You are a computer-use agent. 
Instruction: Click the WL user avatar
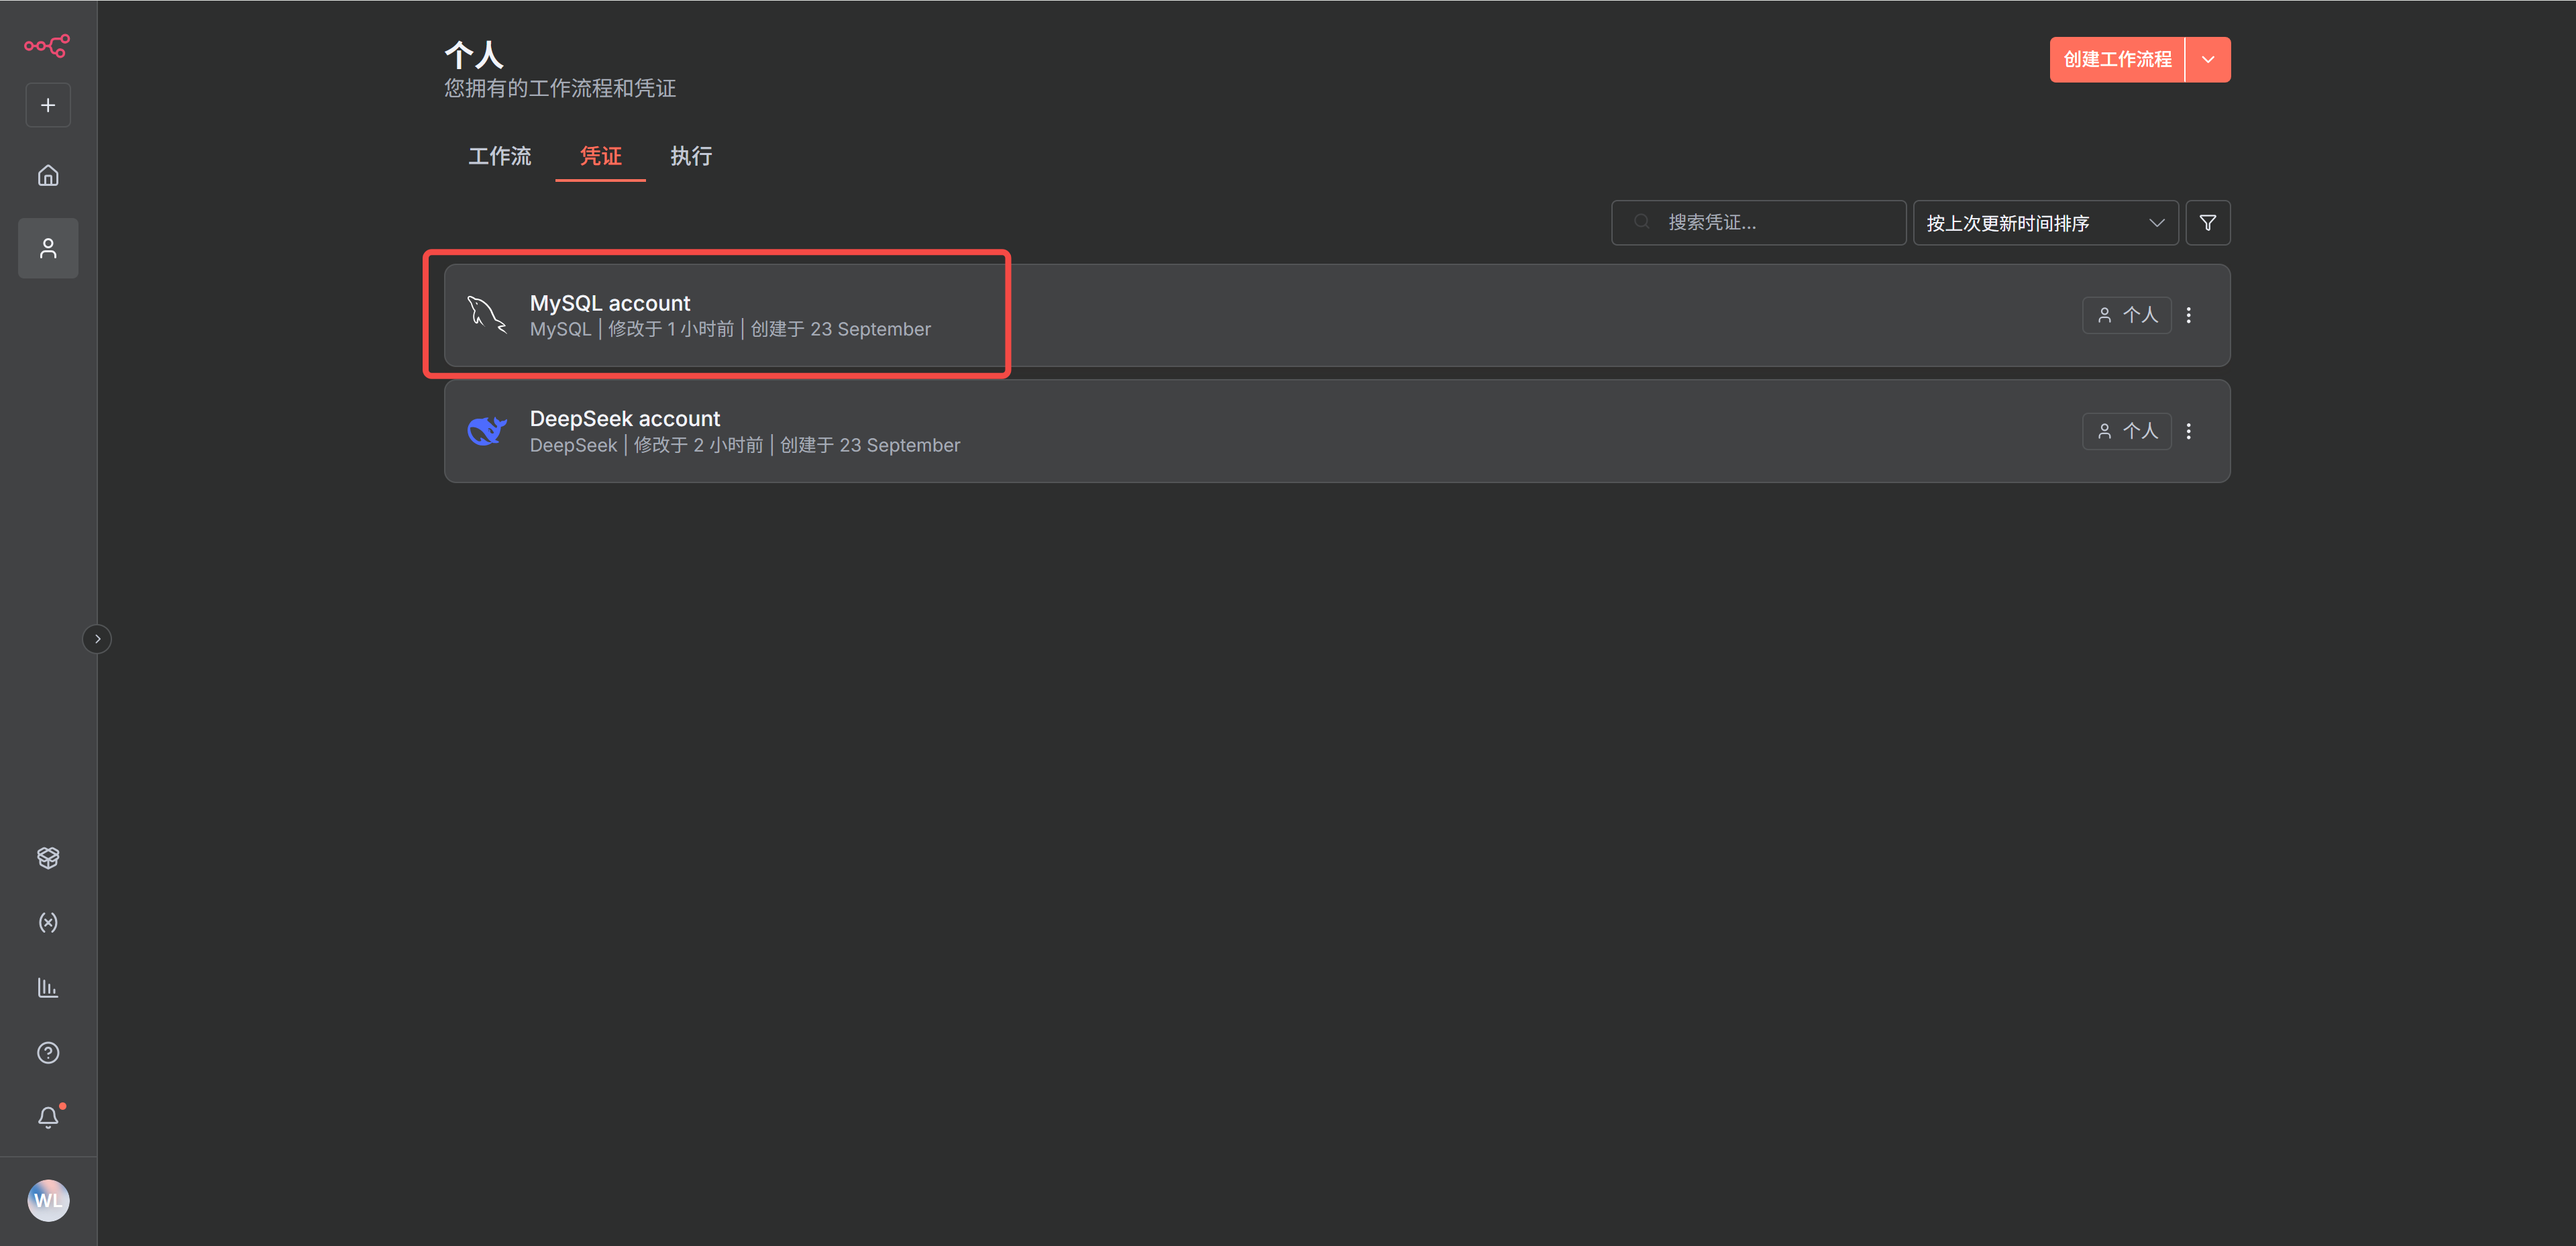click(x=48, y=1200)
